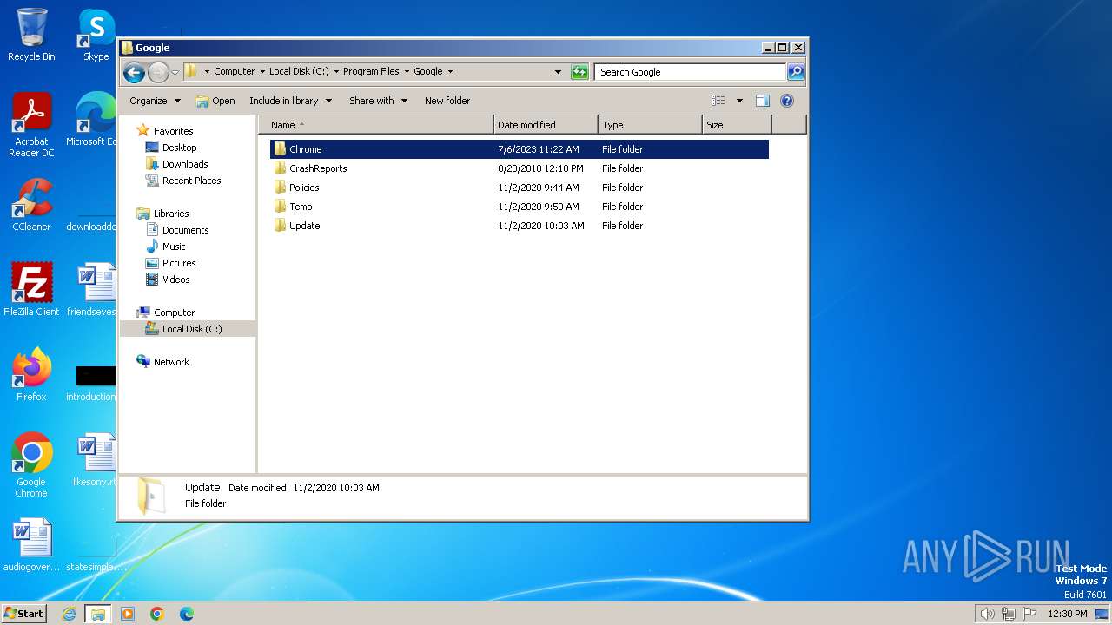Click the Help question mark icon

(x=787, y=101)
